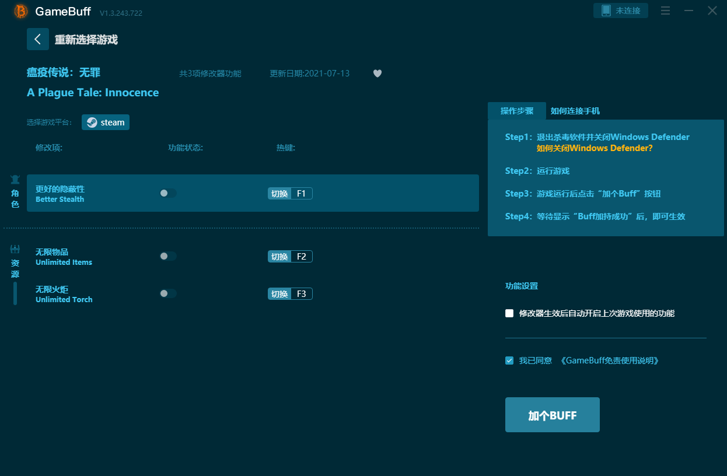
Task: Select the 更好的隐蔽性 Better Stealth row
Action: point(253,193)
